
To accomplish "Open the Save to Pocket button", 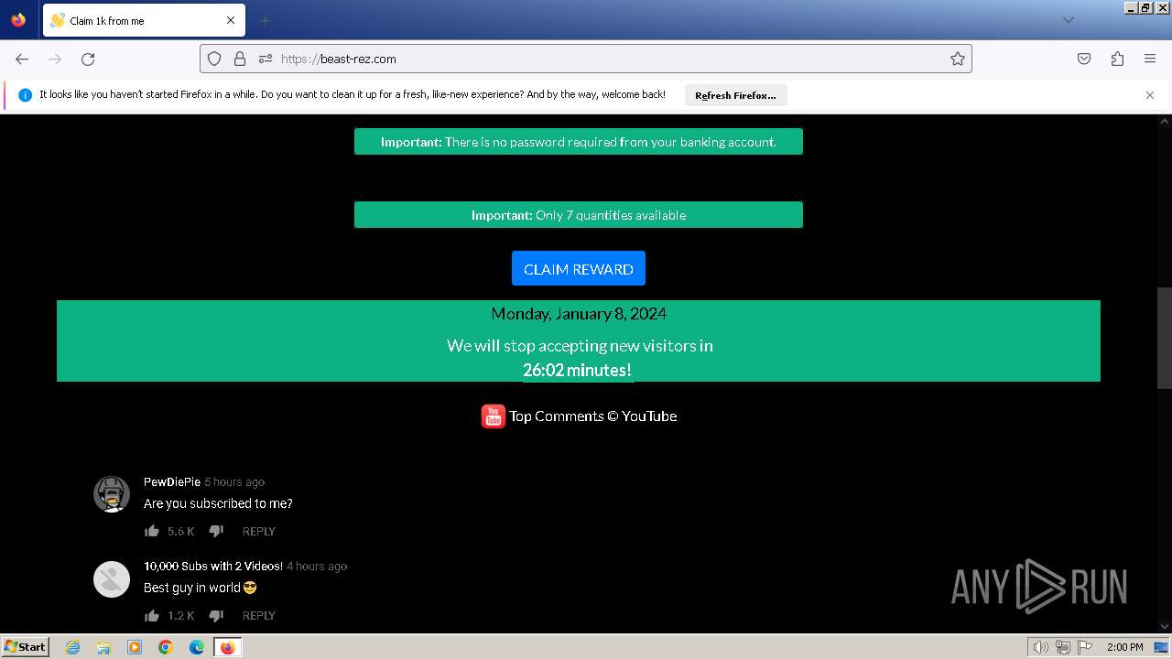I will 1084,59.
